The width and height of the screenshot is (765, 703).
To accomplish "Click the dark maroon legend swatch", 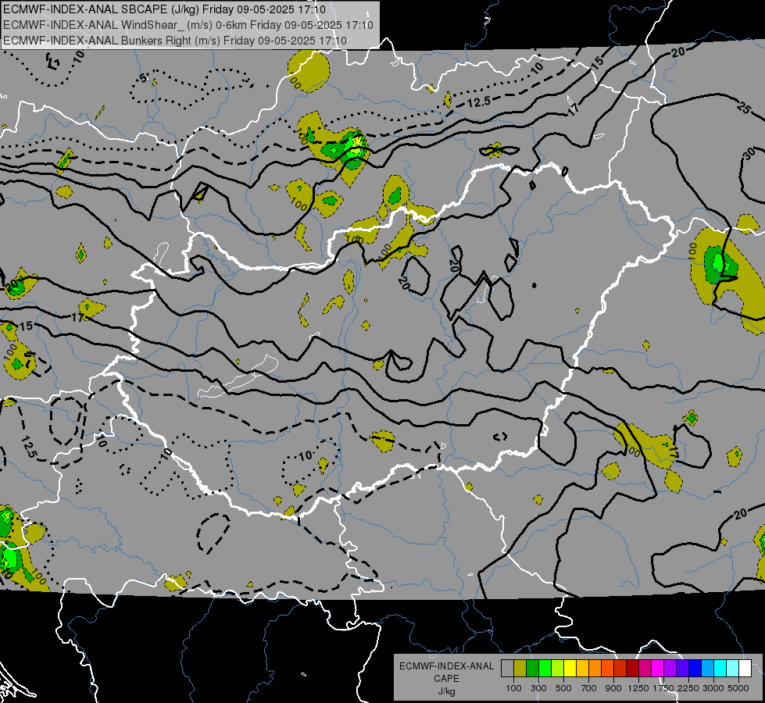I will (x=632, y=669).
